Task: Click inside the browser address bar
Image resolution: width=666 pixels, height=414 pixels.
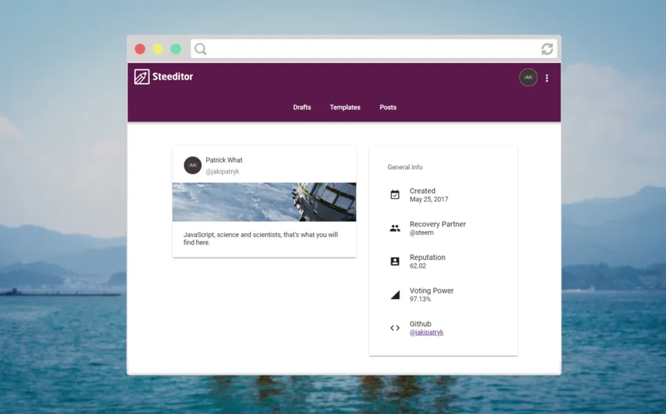Action: click(x=374, y=49)
